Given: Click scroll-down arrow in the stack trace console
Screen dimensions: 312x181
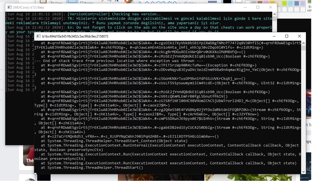Looking at the screenshot, I should click(303, 172).
